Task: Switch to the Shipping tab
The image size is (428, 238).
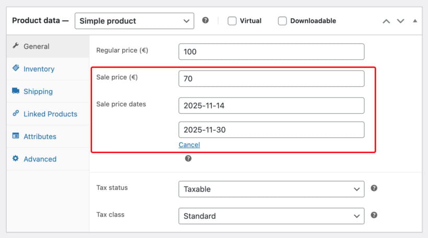Action: click(x=48, y=91)
